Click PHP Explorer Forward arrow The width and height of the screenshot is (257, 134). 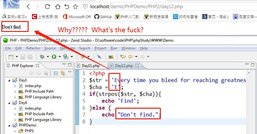pos(39,73)
